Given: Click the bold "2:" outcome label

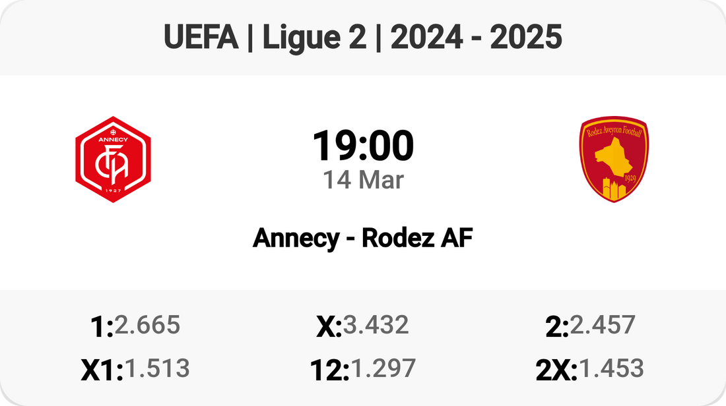Looking at the screenshot, I should tap(557, 326).
